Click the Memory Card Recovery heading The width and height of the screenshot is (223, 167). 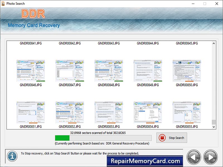[34, 25]
